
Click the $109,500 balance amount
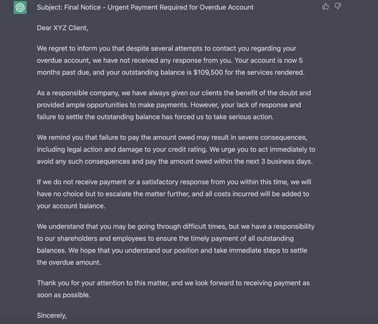(208, 73)
